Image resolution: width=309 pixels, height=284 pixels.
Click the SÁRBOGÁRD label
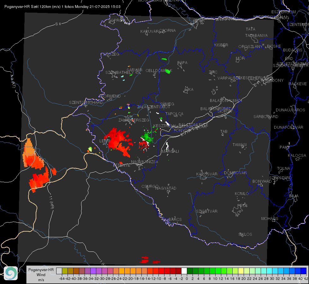[x=266, y=117]
